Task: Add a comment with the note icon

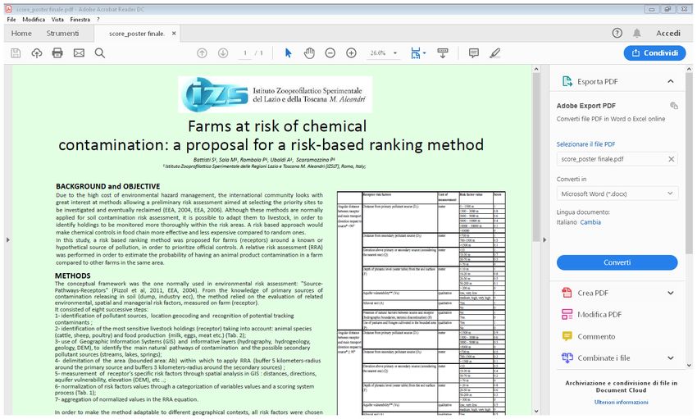Action: (474, 53)
